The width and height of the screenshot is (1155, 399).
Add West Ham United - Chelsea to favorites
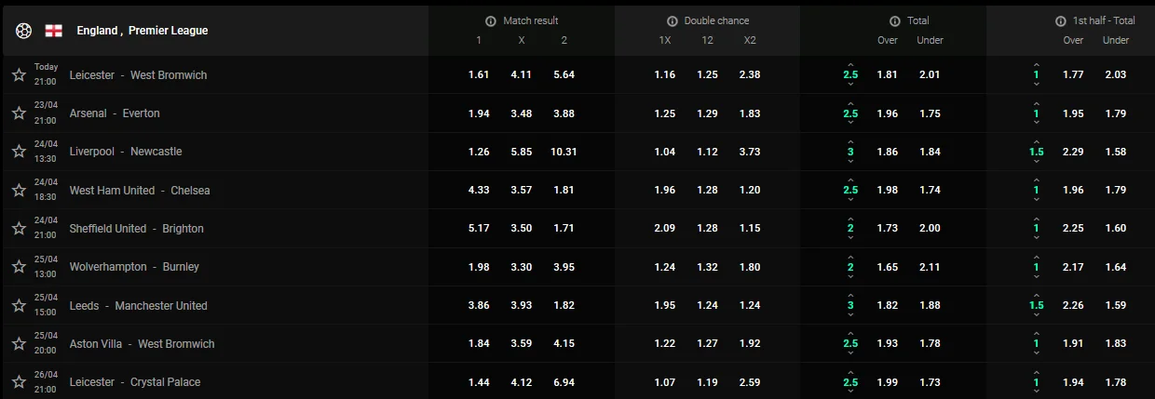(x=19, y=191)
